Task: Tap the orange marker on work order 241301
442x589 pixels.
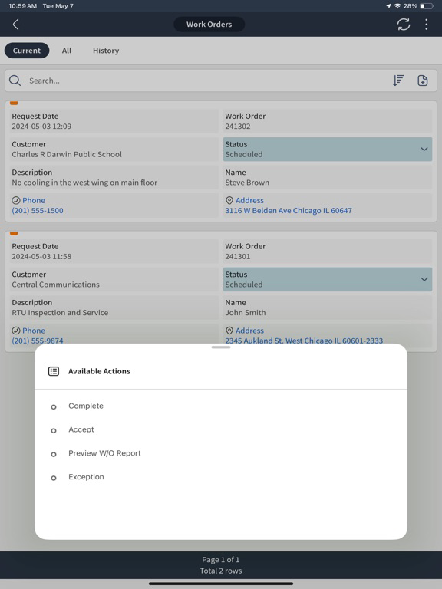Action: click(14, 233)
